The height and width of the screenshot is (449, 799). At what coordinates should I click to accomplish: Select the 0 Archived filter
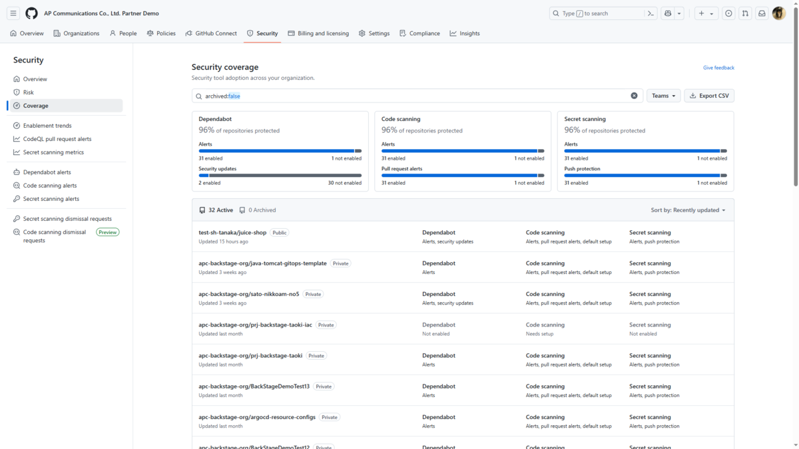[258, 210]
